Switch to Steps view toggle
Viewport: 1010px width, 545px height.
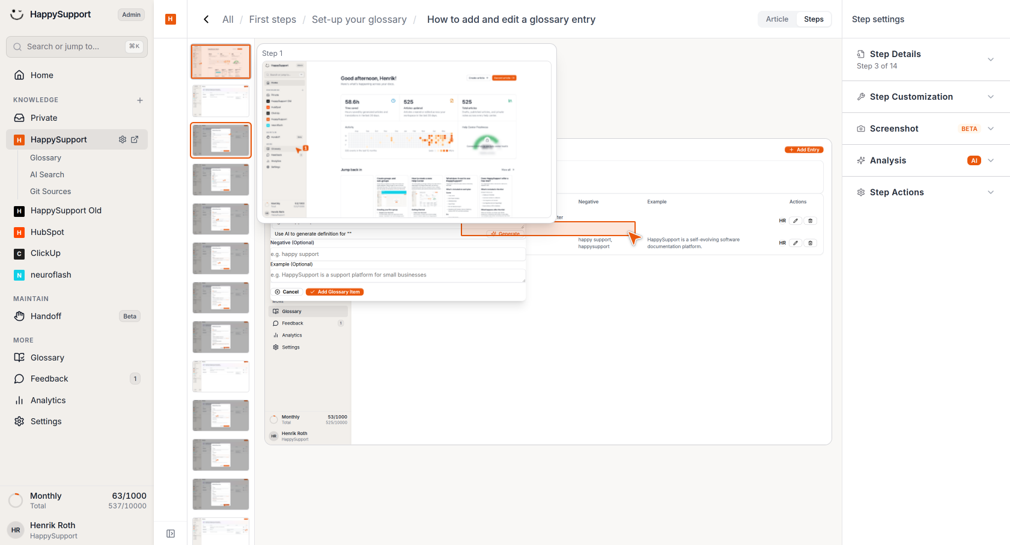pyautogui.click(x=814, y=19)
